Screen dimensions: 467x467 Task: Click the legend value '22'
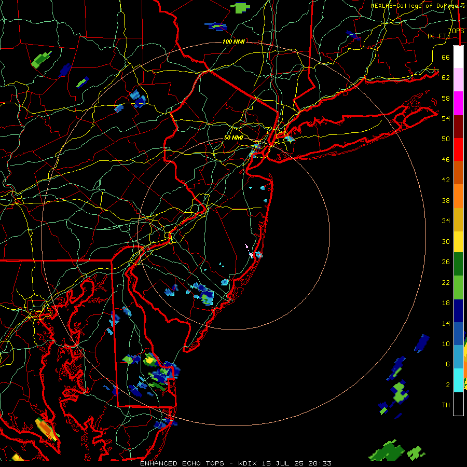[x=446, y=282]
